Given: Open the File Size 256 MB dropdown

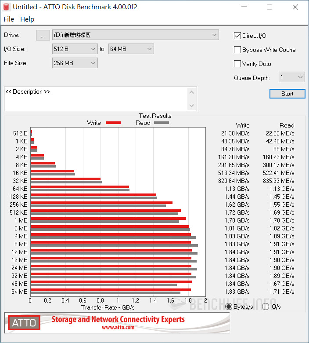Looking at the screenshot, I should 75,63.
